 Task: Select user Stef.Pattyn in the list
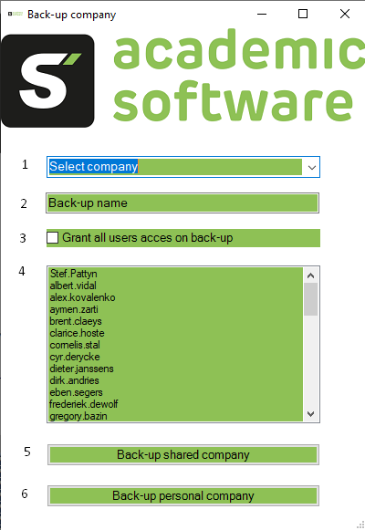pos(74,274)
